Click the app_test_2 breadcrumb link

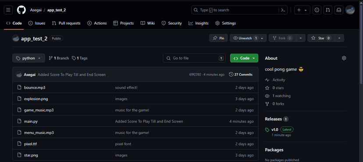click(57, 10)
